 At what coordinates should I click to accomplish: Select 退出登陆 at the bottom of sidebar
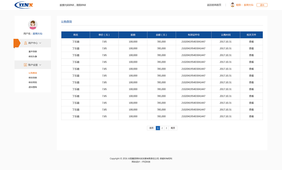tap(32, 87)
